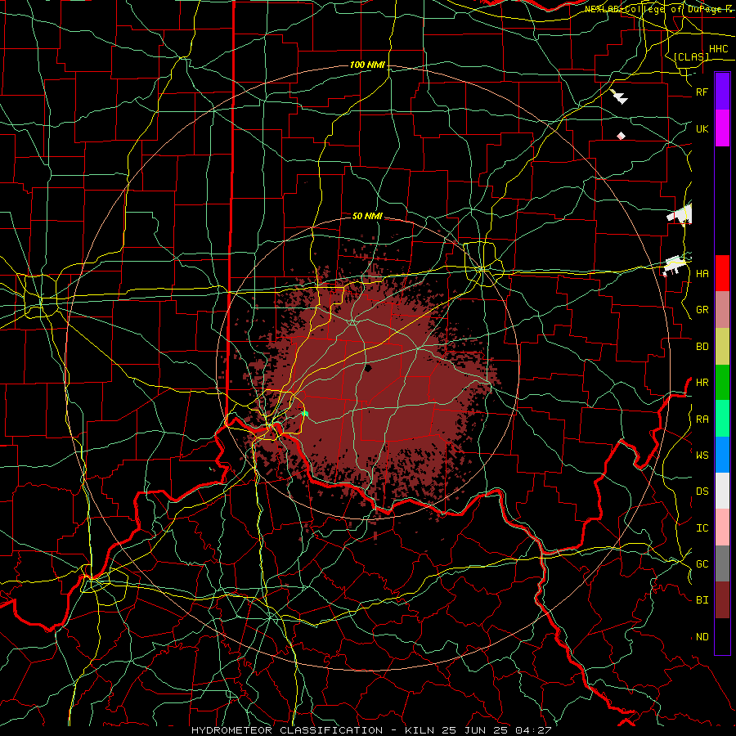Click the HHC product label
Screen dimensions: 736x736
click(718, 49)
